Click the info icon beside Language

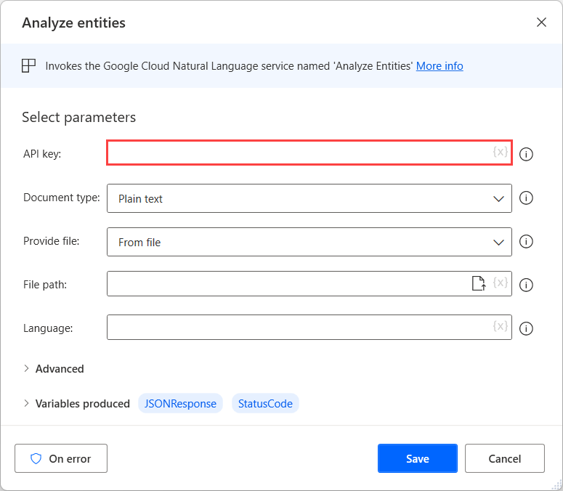527,328
